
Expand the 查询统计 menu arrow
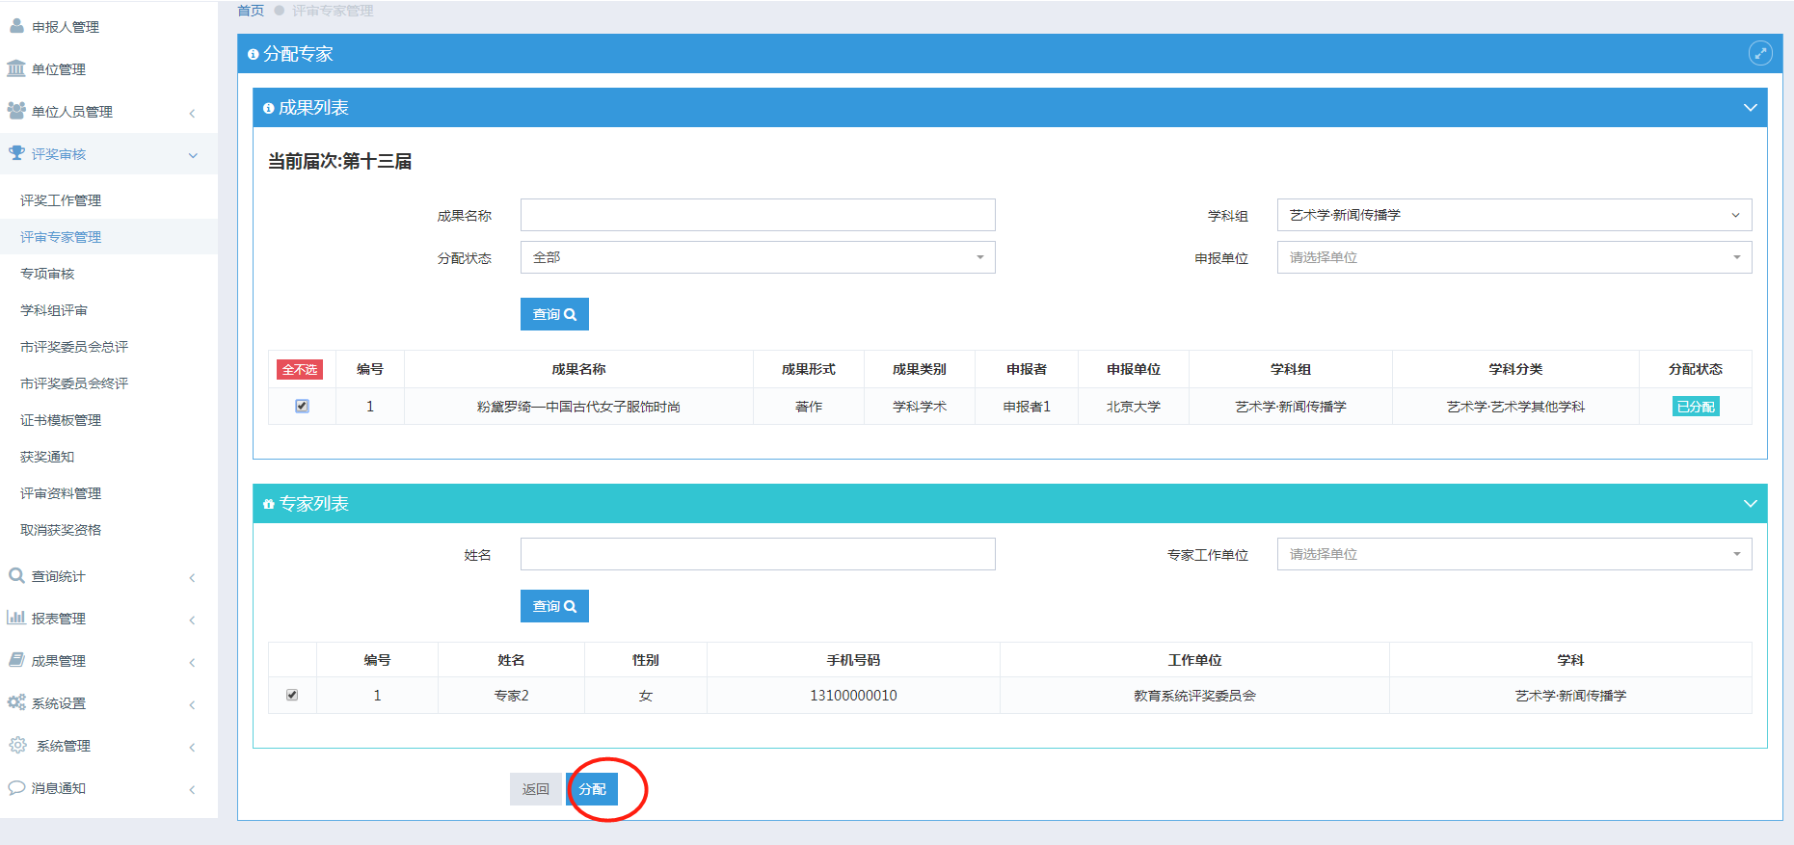pos(193,577)
